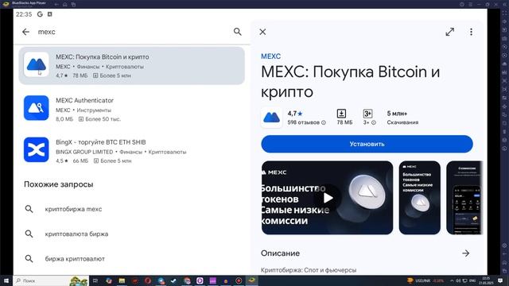Click BlueStacks icon on the taskbar
The width and height of the screenshot is (509, 286).
(x=251, y=280)
